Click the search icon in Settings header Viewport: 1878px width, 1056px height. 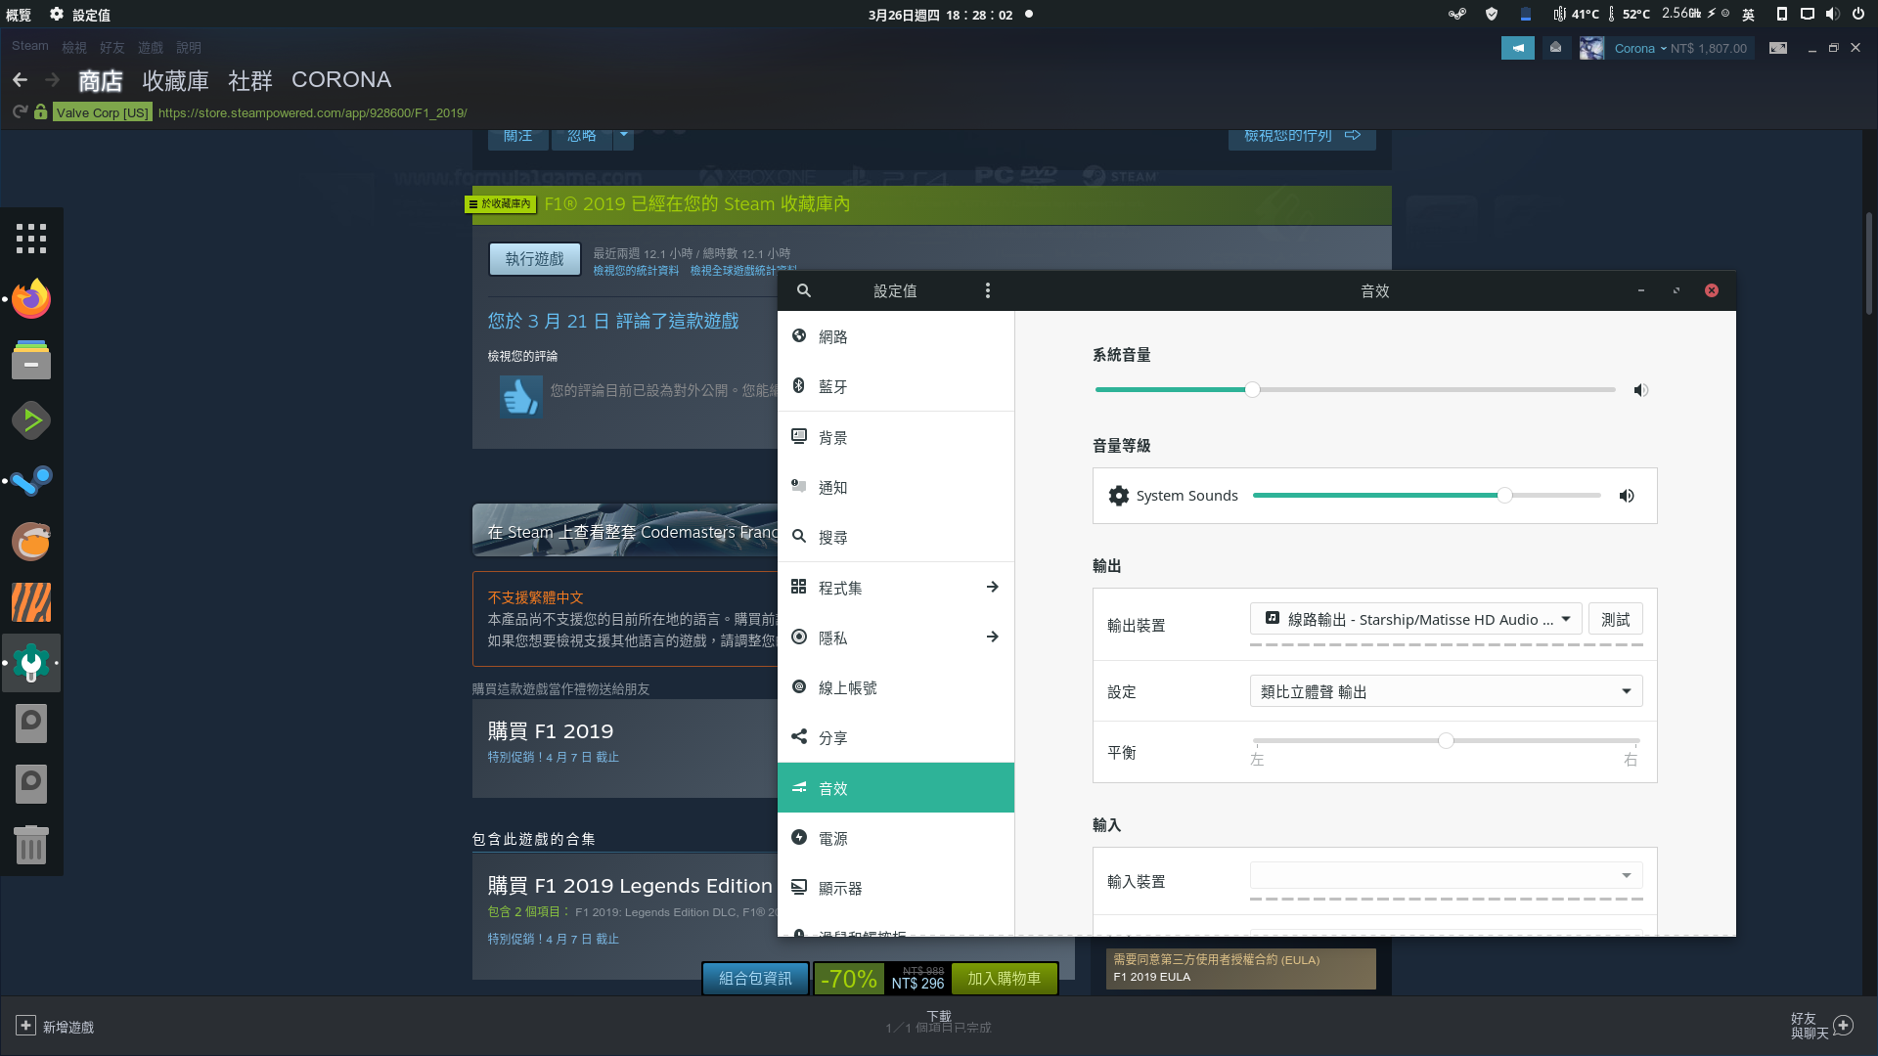click(x=803, y=290)
